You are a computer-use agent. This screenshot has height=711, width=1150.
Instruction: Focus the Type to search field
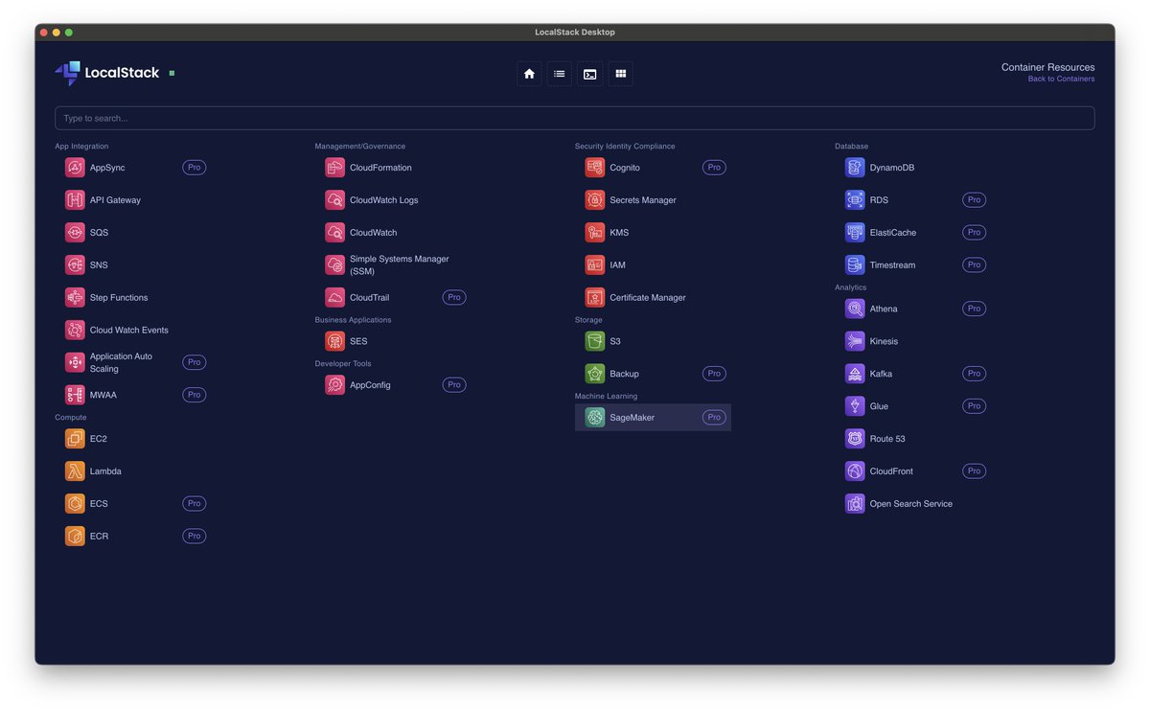575,118
